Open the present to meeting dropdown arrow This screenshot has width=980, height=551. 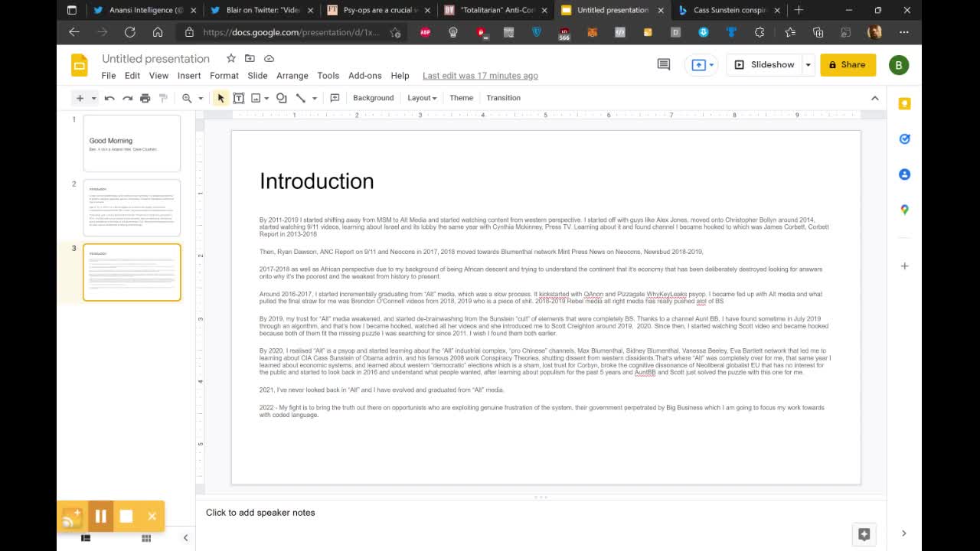tap(711, 65)
